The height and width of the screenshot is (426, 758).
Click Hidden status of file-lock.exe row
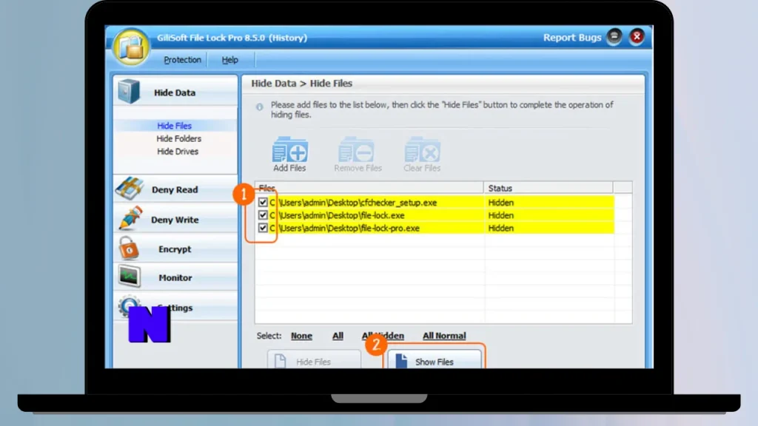click(x=501, y=215)
